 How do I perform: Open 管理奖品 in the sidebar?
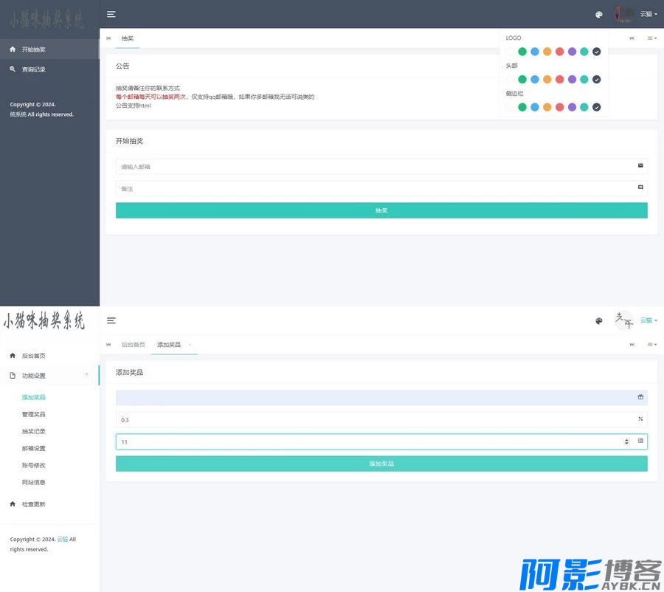34,414
